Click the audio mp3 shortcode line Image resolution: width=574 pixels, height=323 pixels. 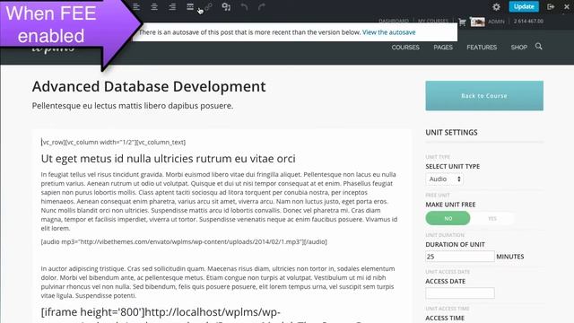click(184, 241)
